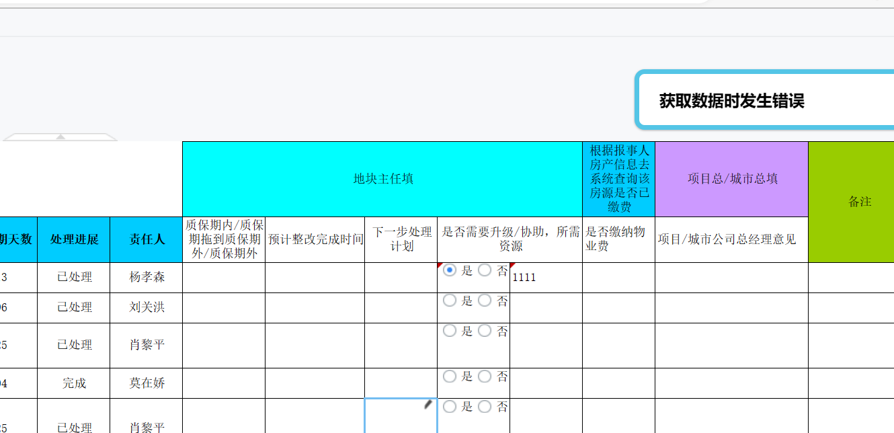Image resolution: width=894 pixels, height=433 pixels.
Task: Click 是否缴纳物业费 cell in 莫在娇 row
Action: [x=619, y=383]
